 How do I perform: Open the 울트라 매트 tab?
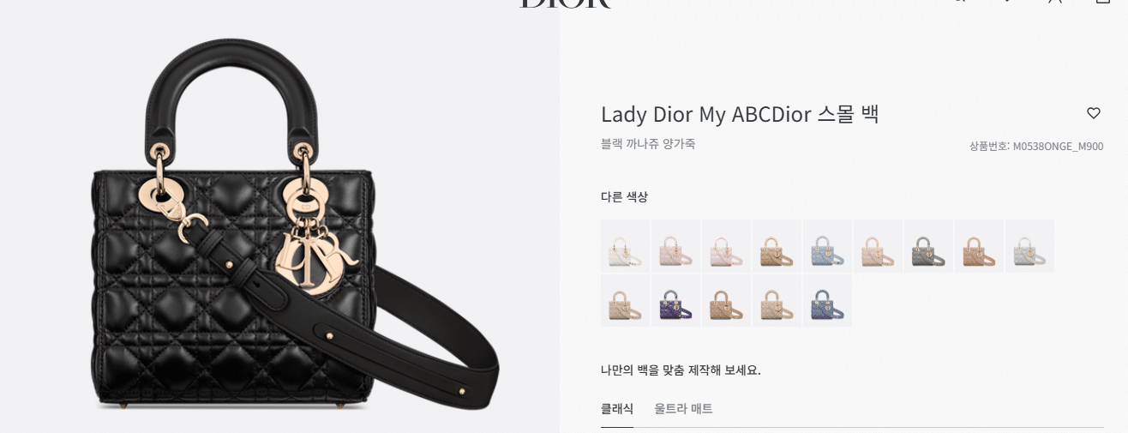(x=683, y=409)
